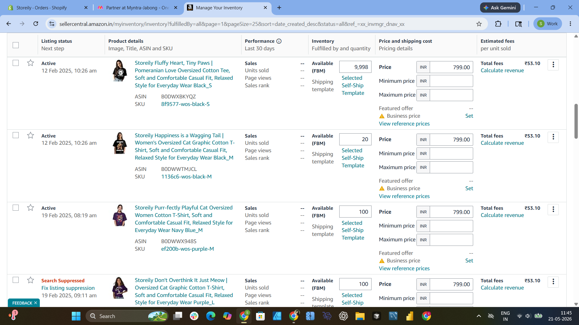Show hidden system tray icons chevron

(479, 316)
